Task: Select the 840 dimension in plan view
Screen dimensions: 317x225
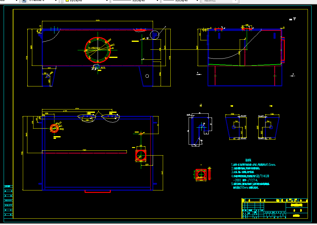Action: coord(85,150)
